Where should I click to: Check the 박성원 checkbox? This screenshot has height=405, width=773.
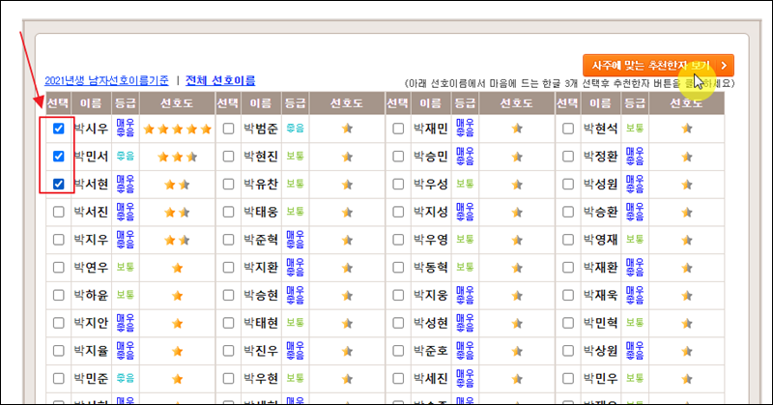pos(568,184)
